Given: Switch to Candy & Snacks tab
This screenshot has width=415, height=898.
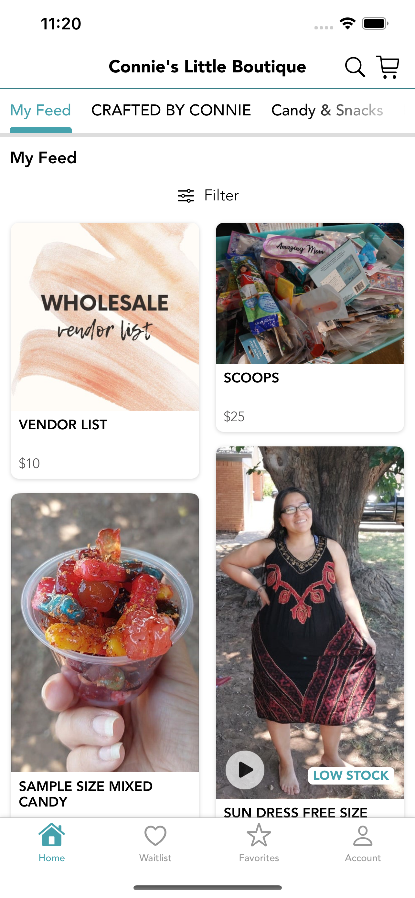Looking at the screenshot, I should 327,110.
